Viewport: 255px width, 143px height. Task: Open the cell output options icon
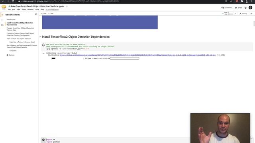43,53
